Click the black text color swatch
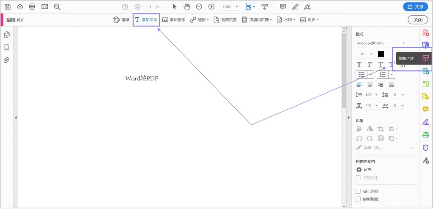This screenshot has width=433, height=209. point(381,54)
